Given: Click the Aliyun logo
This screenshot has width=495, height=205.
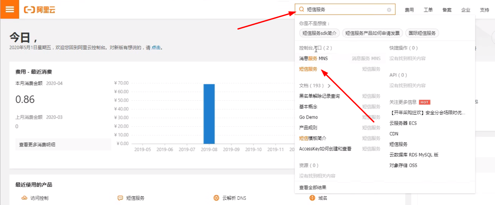Looking at the screenshot, I should 39,10.
